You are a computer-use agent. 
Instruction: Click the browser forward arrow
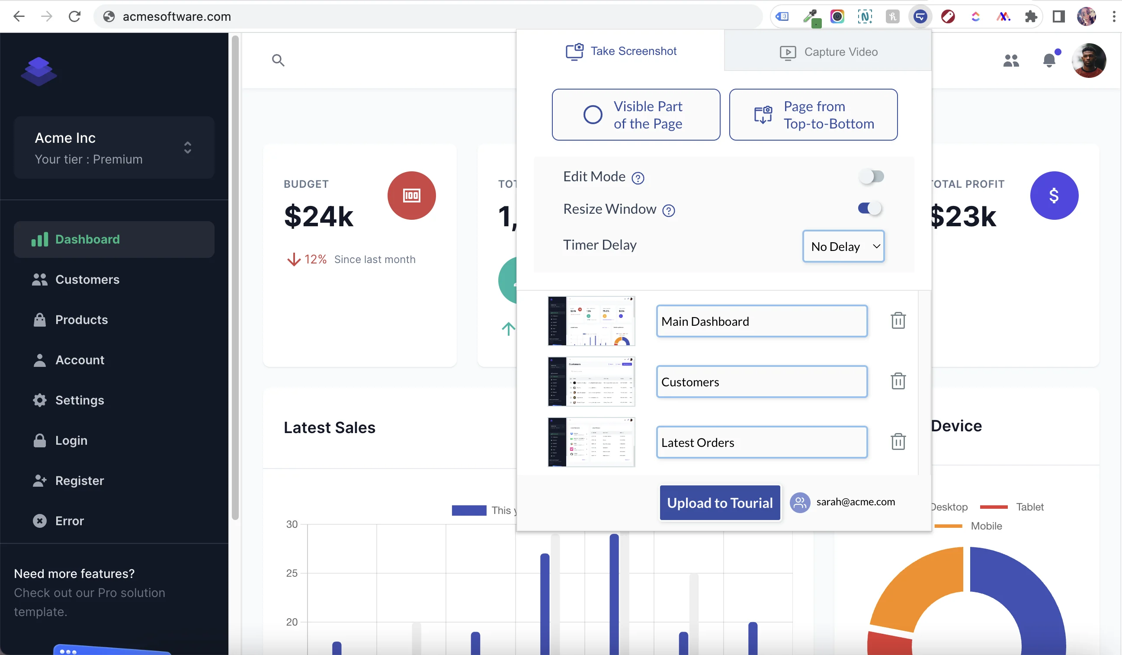pyautogui.click(x=46, y=16)
